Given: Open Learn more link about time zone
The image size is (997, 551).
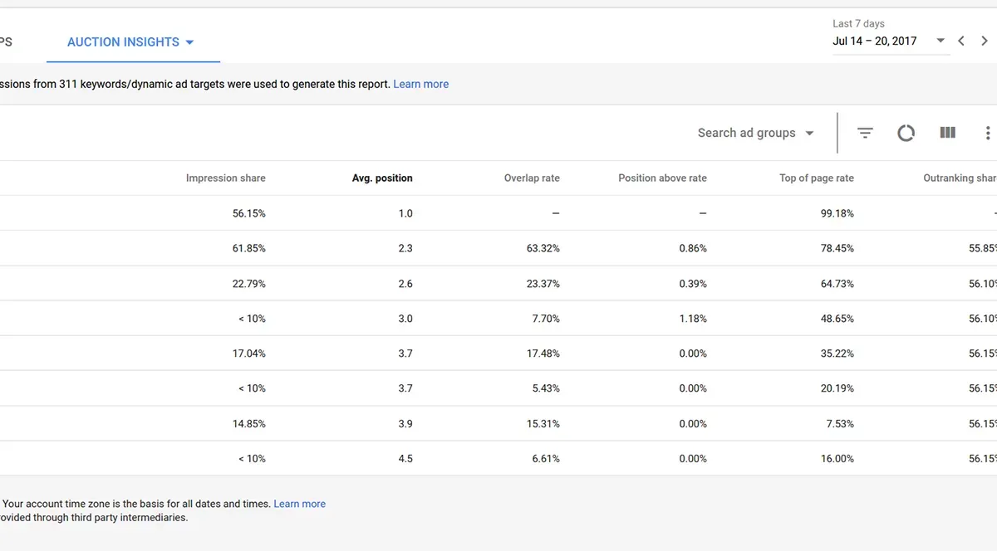Looking at the screenshot, I should pyautogui.click(x=300, y=504).
